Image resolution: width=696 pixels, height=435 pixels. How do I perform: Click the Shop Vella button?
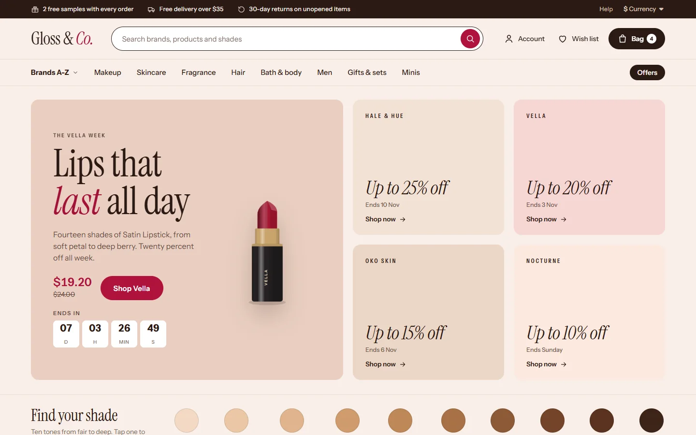tap(132, 288)
